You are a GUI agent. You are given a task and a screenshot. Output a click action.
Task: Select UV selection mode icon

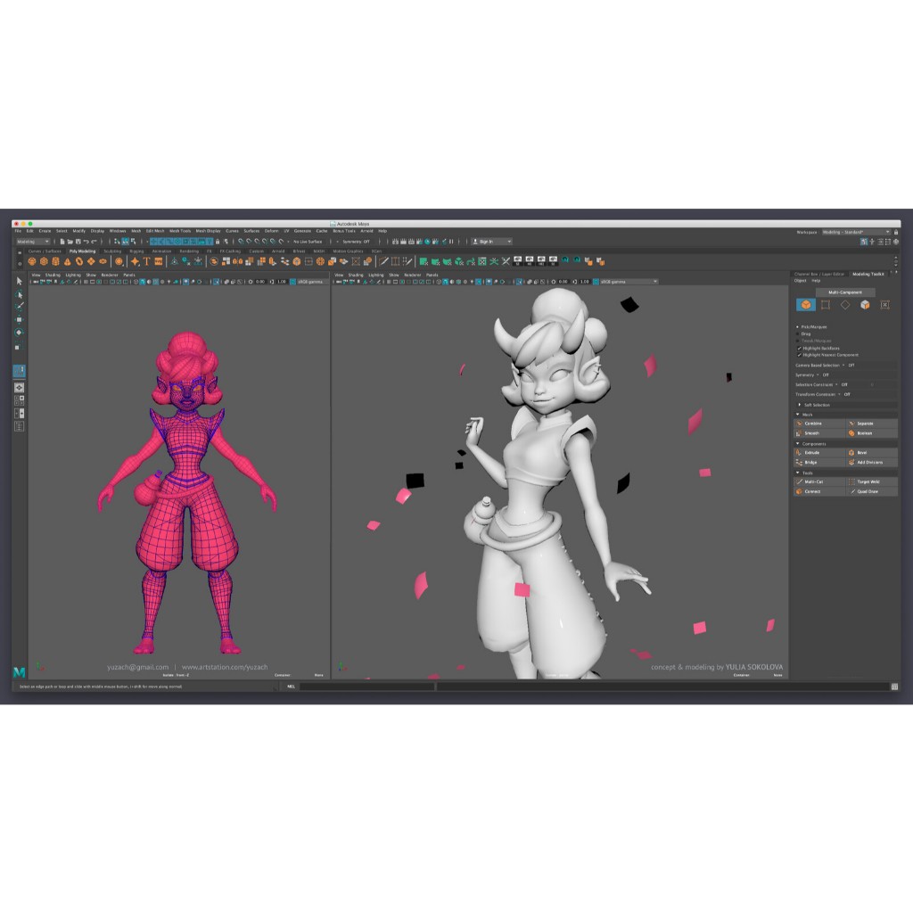coord(884,305)
